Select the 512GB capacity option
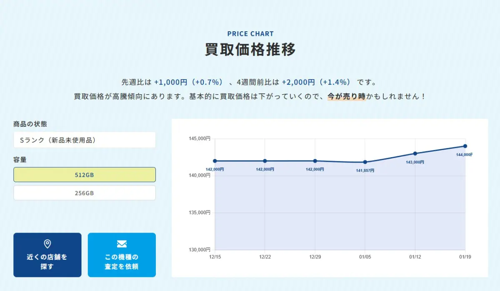The width and height of the screenshot is (500, 291). [85, 175]
